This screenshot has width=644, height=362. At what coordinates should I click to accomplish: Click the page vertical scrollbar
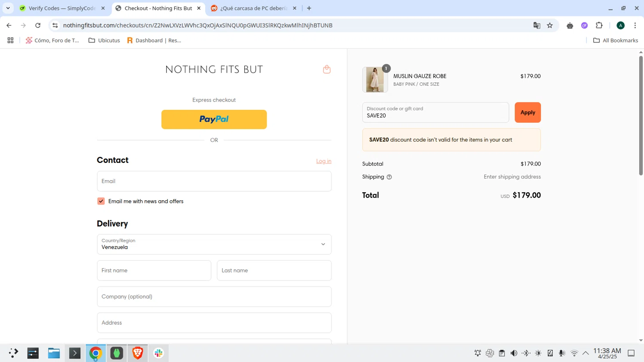(641, 116)
